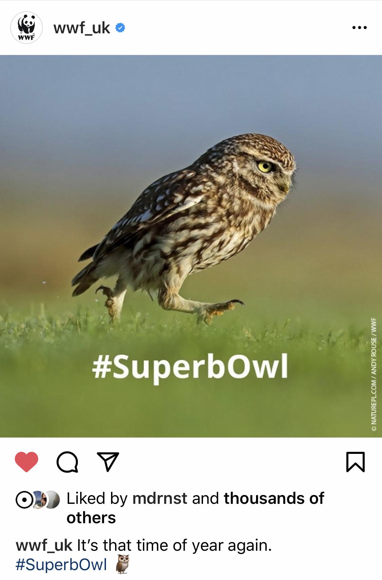This screenshot has height=580, width=382.
Task: Open the mdrnst profile from likes
Action: click(x=160, y=498)
